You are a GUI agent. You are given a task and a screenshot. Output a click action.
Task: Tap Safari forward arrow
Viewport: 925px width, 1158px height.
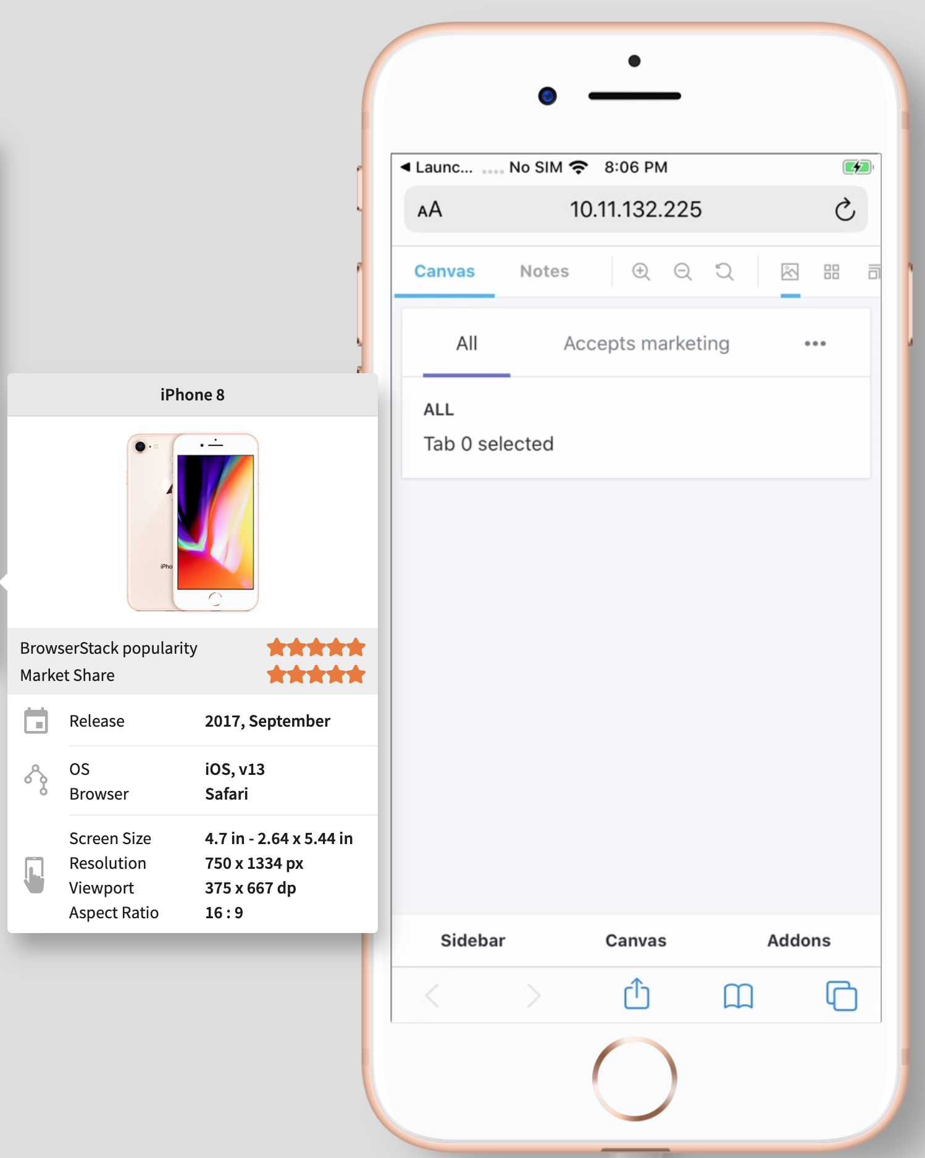click(534, 995)
